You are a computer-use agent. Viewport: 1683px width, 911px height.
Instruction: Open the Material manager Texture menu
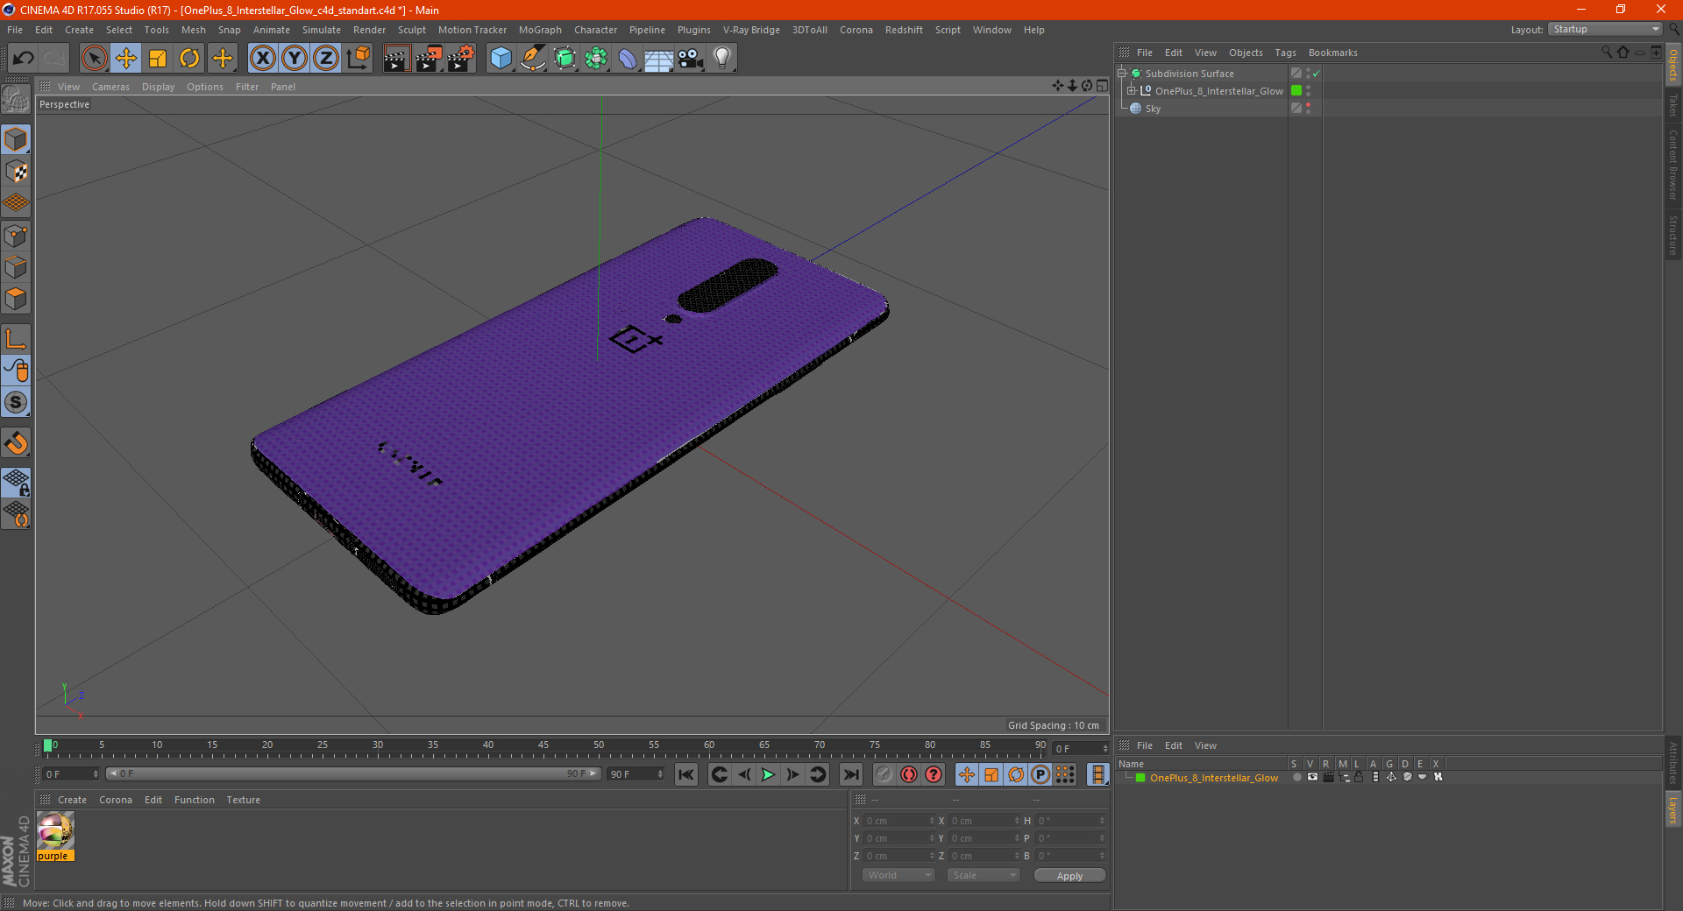pos(243,800)
